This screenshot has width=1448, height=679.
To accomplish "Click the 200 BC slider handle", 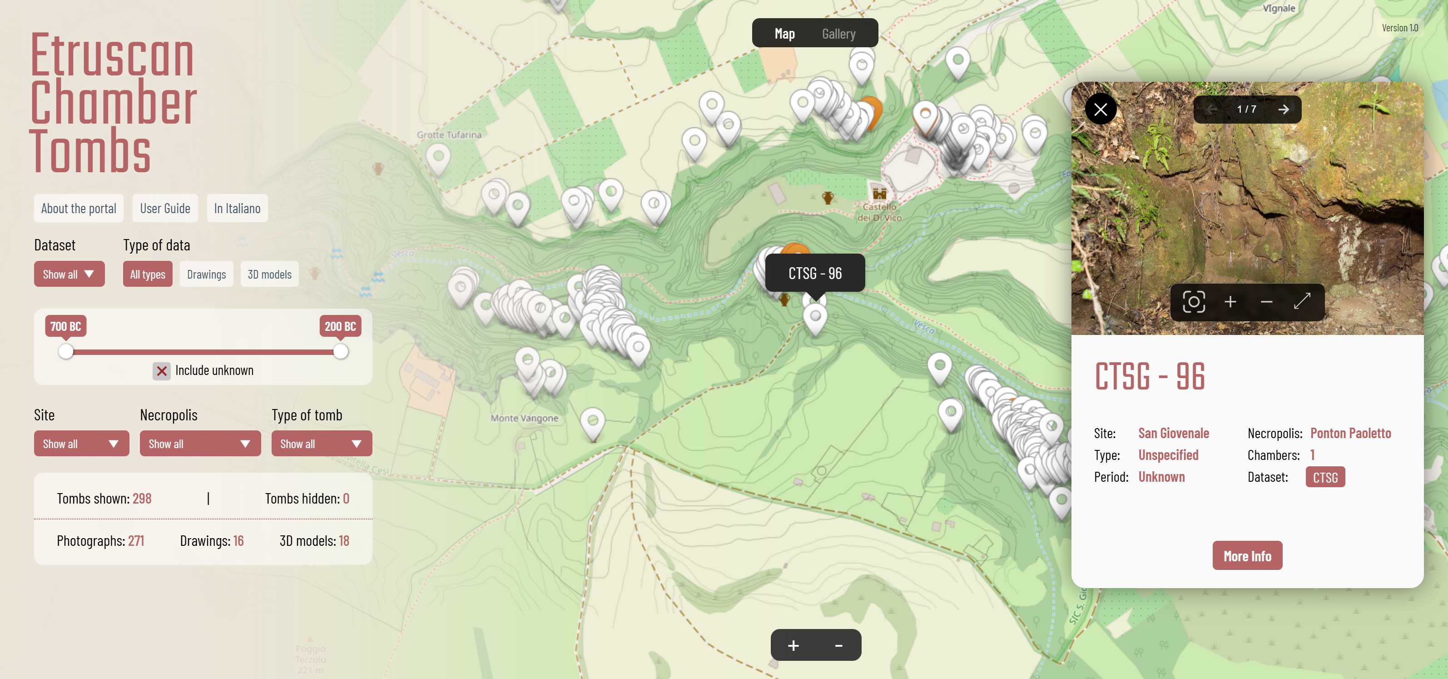I will pyautogui.click(x=340, y=352).
